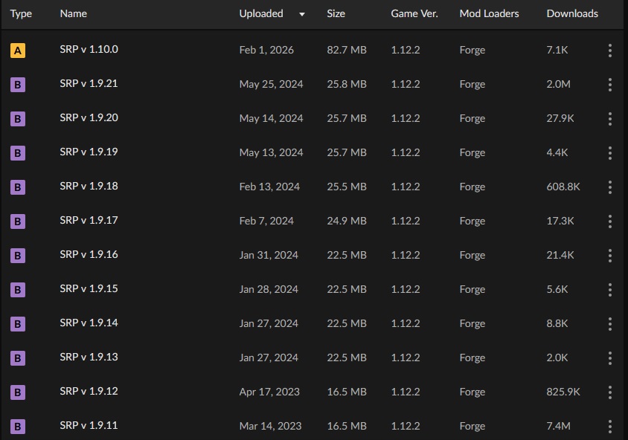Sort by the Game Ver. column header
This screenshot has width=628, height=440.
(x=414, y=13)
